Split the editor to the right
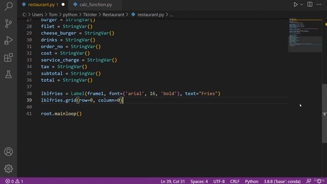 point(310,5)
